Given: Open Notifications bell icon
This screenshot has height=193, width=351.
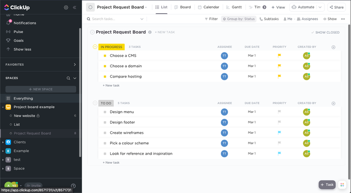Looking at the screenshot, I should tap(8, 23).
